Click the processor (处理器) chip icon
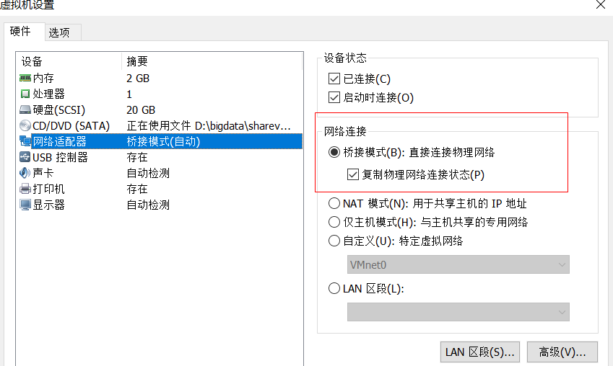613x366 pixels. pyautogui.click(x=25, y=94)
